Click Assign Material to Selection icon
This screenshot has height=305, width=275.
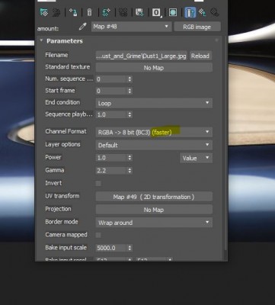(x=73, y=12)
